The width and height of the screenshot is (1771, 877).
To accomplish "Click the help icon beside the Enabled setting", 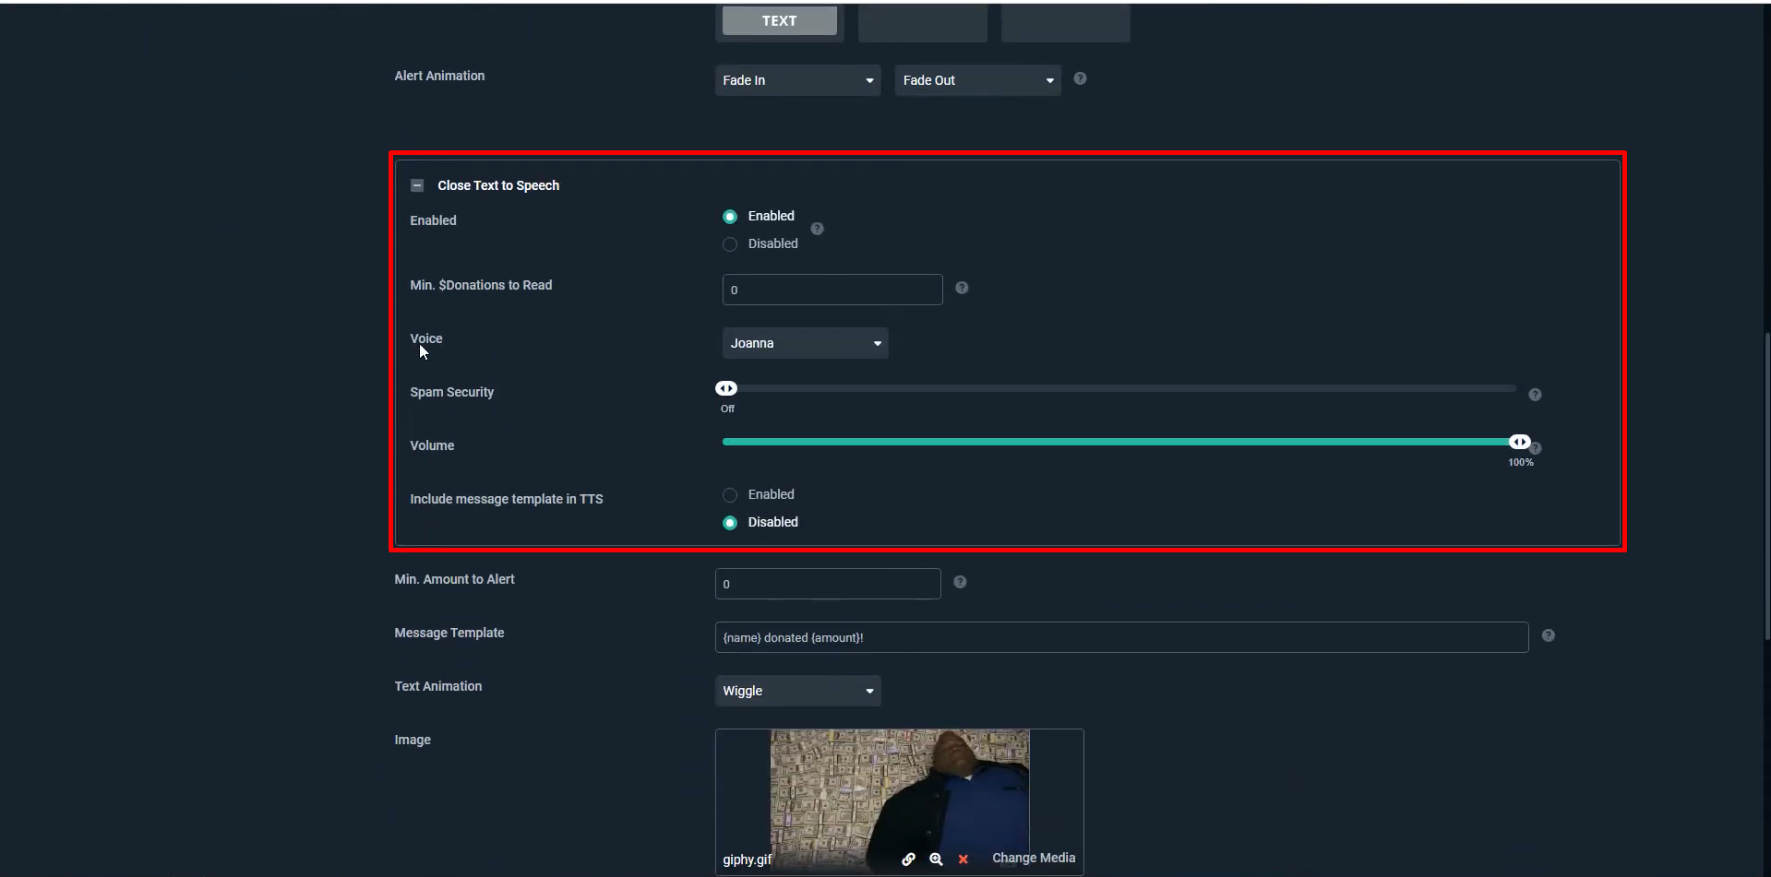I will 817,229.
